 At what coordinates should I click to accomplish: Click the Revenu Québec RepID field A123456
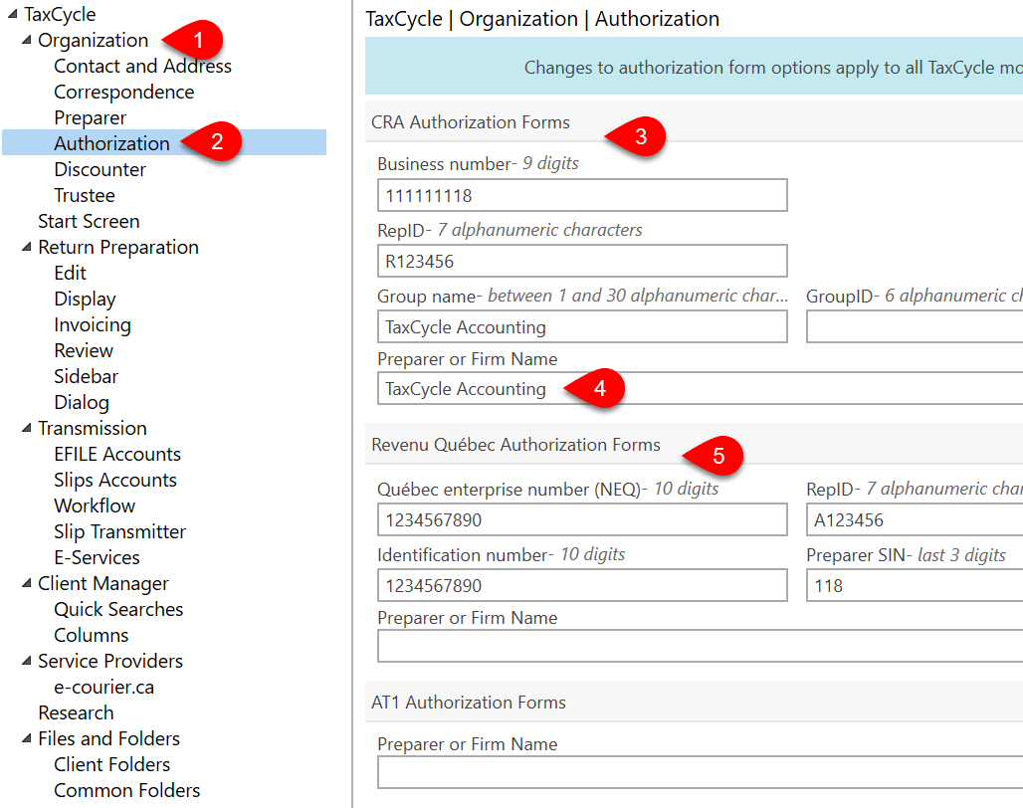tap(915, 519)
